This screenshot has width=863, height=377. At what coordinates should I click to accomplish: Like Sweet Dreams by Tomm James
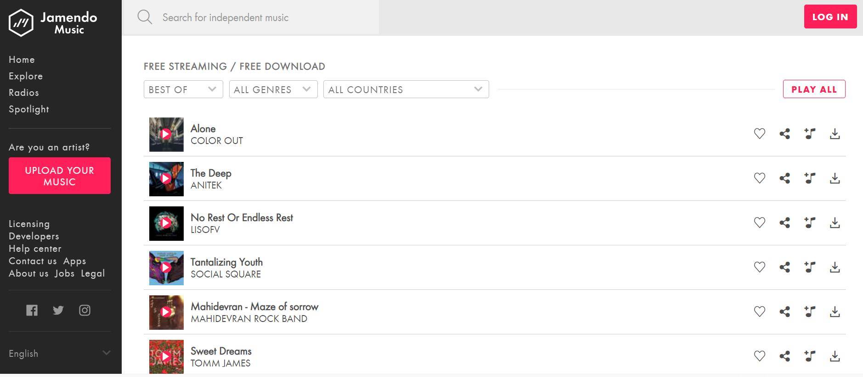pos(760,356)
